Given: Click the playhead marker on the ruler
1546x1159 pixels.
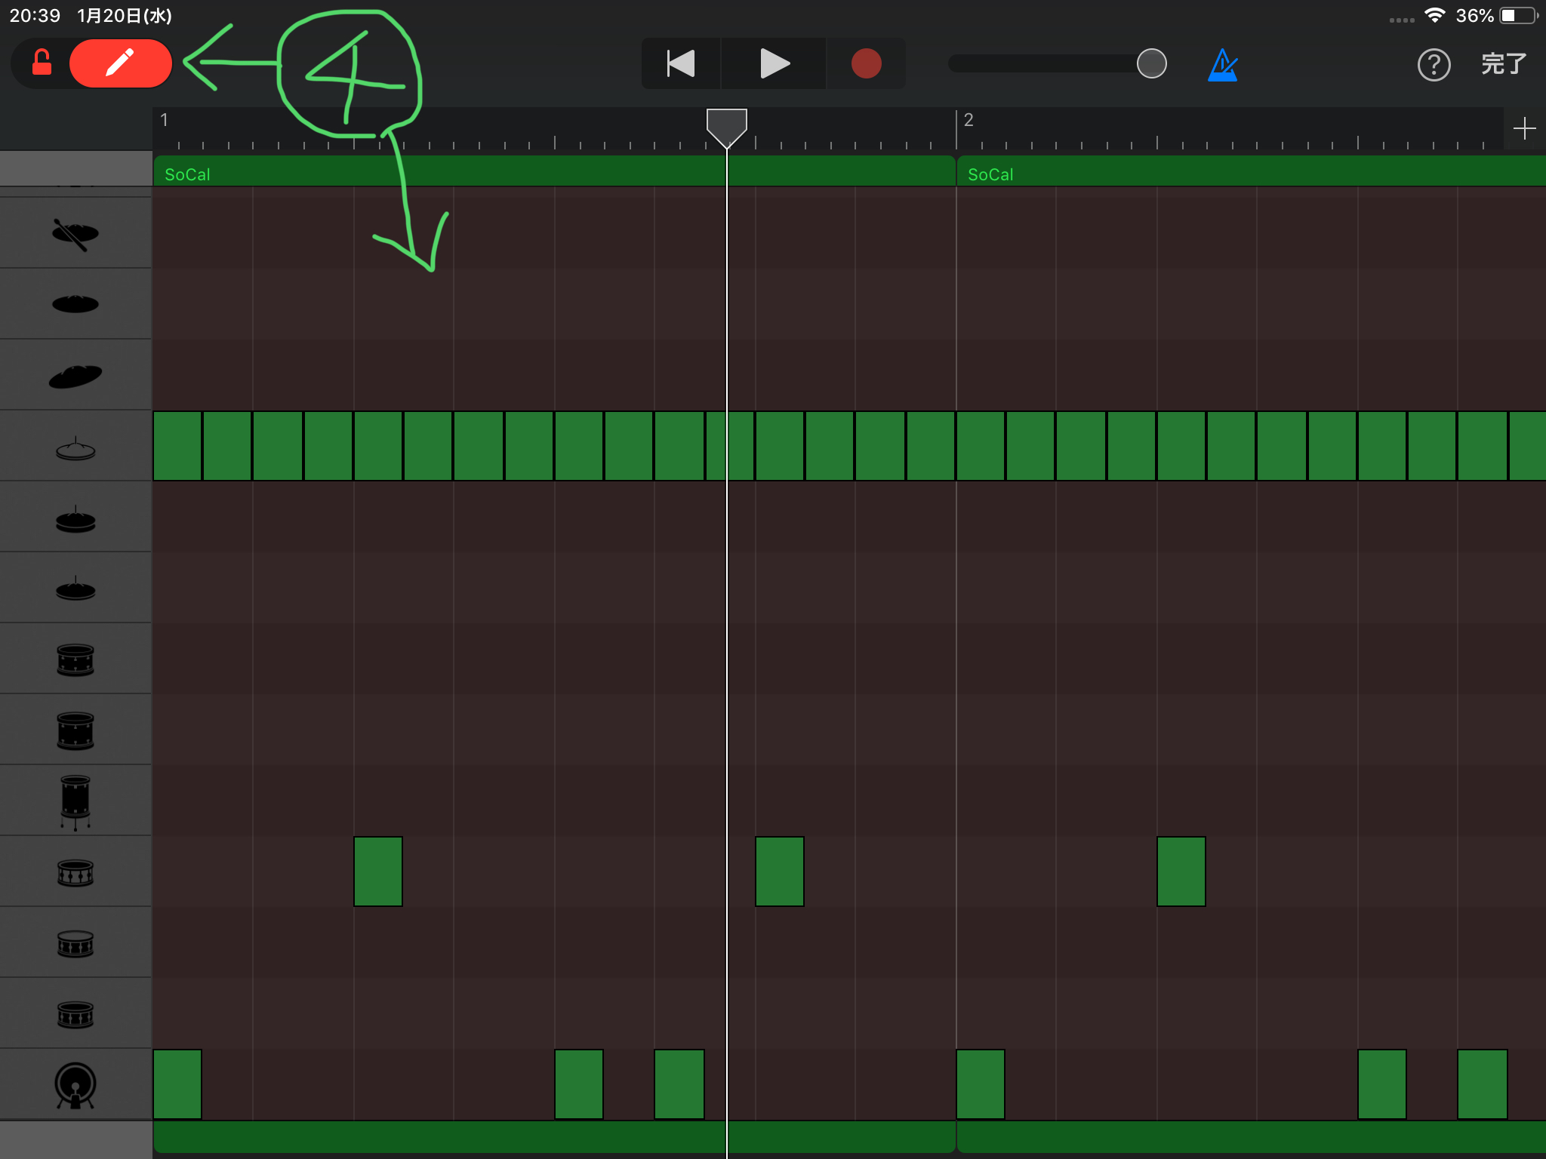Looking at the screenshot, I should coord(726,127).
